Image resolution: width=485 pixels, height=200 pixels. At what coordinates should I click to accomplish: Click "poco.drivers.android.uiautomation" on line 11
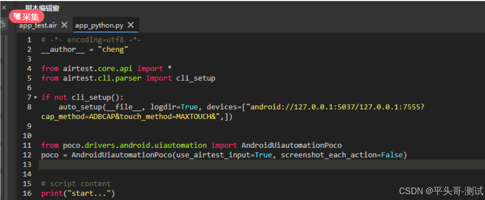click(x=135, y=145)
